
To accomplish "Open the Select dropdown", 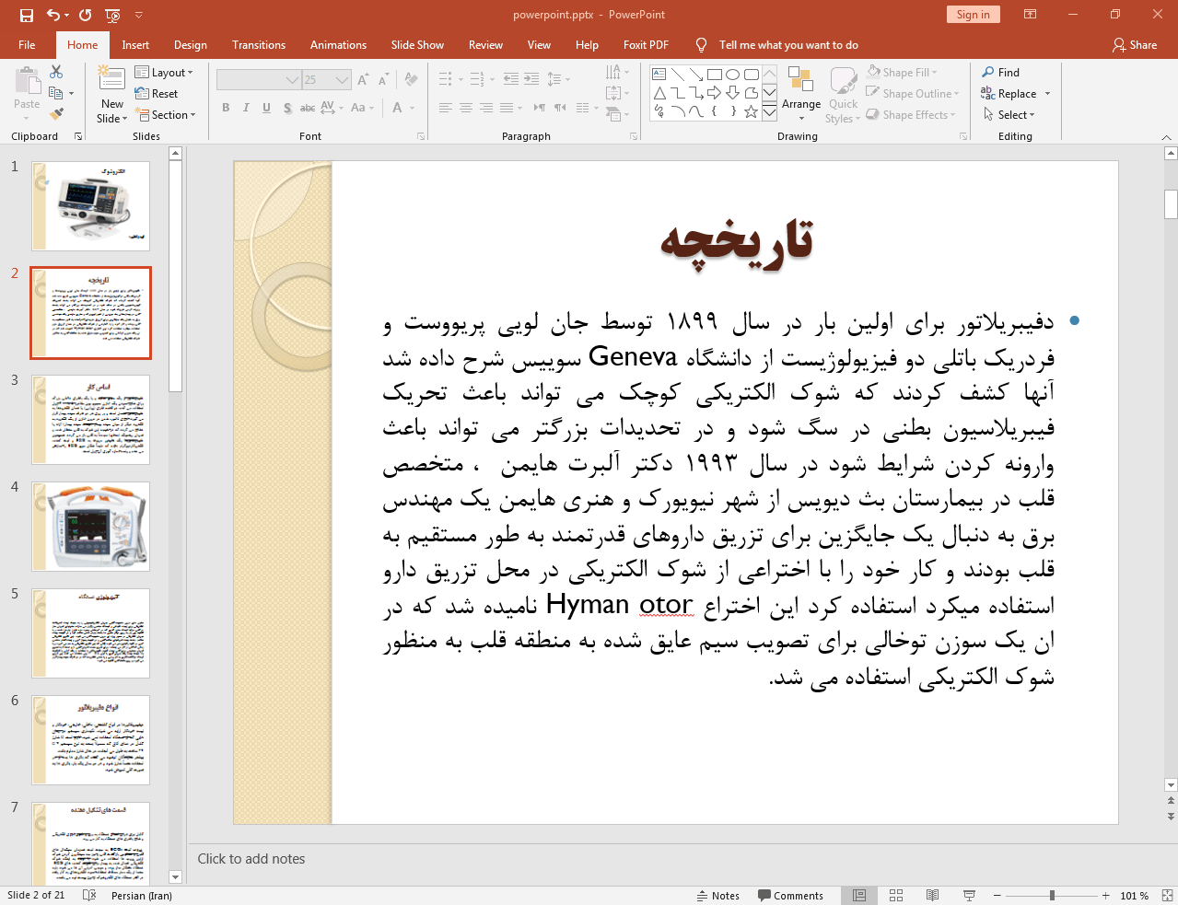I will tap(1009, 115).
